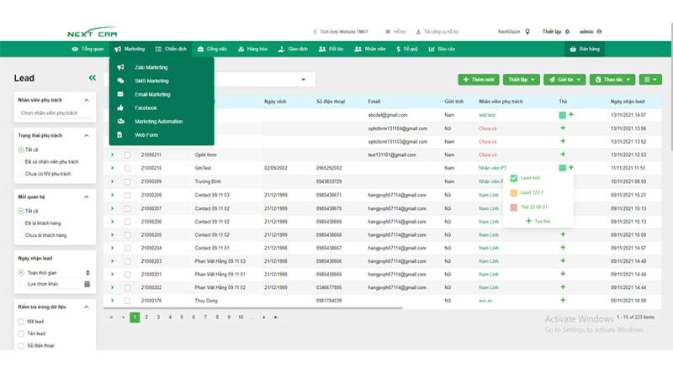Click the calendar icon beside Lựa chọn khác
The height and width of the screenshot is (378, 673).
[x=87, y=284]
